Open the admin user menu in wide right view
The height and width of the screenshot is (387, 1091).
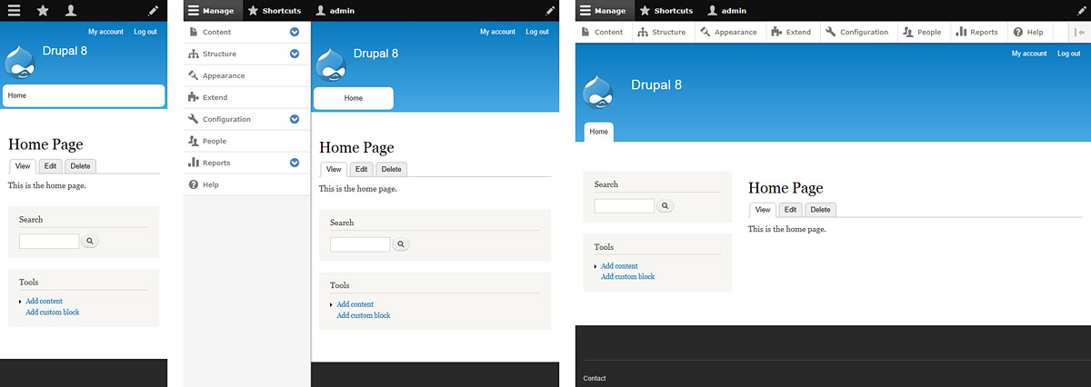point(726,11)
